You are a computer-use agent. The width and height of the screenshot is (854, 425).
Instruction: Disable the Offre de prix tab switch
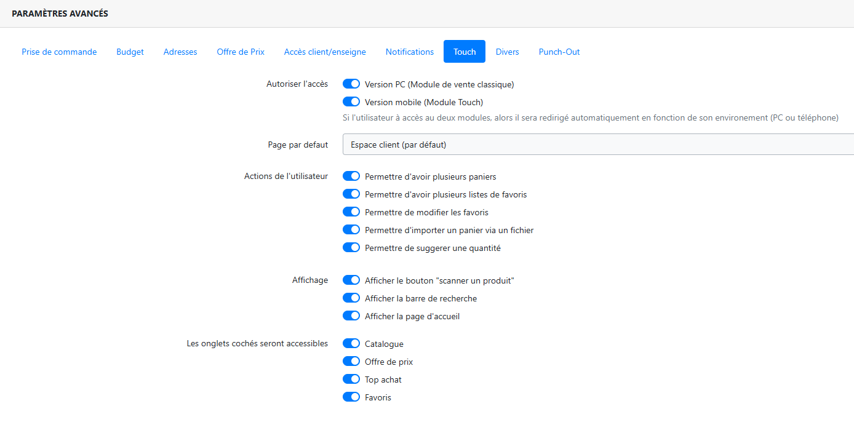pos(351,362)
